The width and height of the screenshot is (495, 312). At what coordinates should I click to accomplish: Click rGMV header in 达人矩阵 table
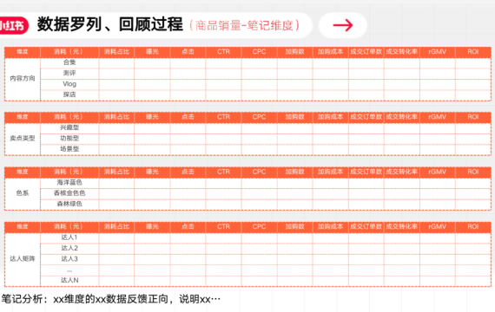437,226
